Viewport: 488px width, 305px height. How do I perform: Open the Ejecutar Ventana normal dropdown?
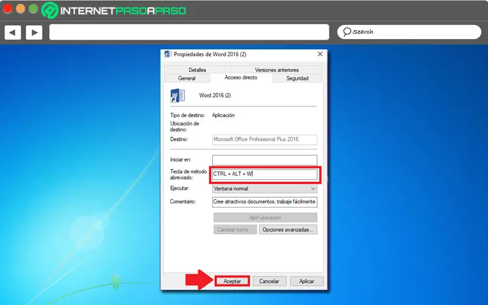pos(265,188)
